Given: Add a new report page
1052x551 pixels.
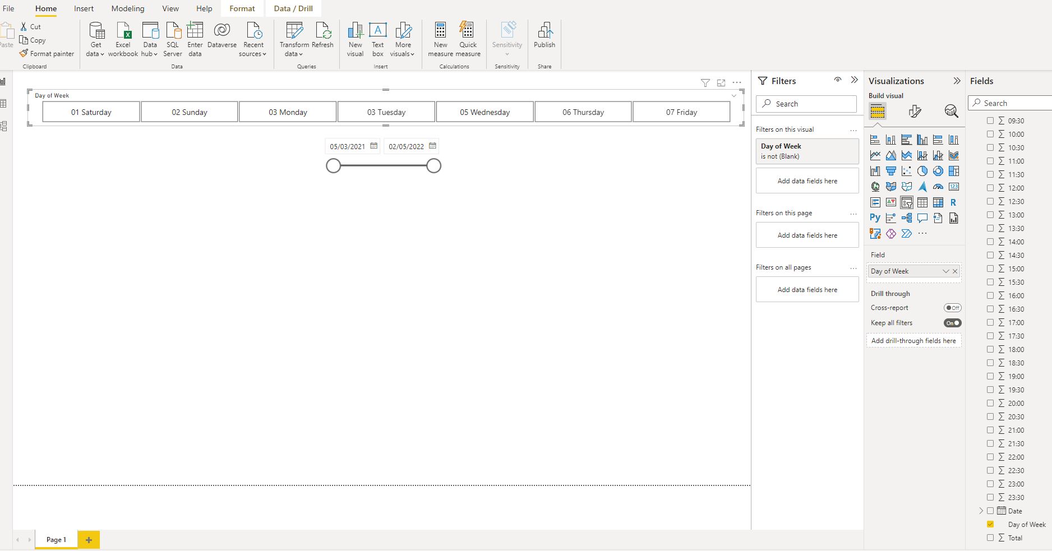Looking at the screenshot, I should point(89,540).
